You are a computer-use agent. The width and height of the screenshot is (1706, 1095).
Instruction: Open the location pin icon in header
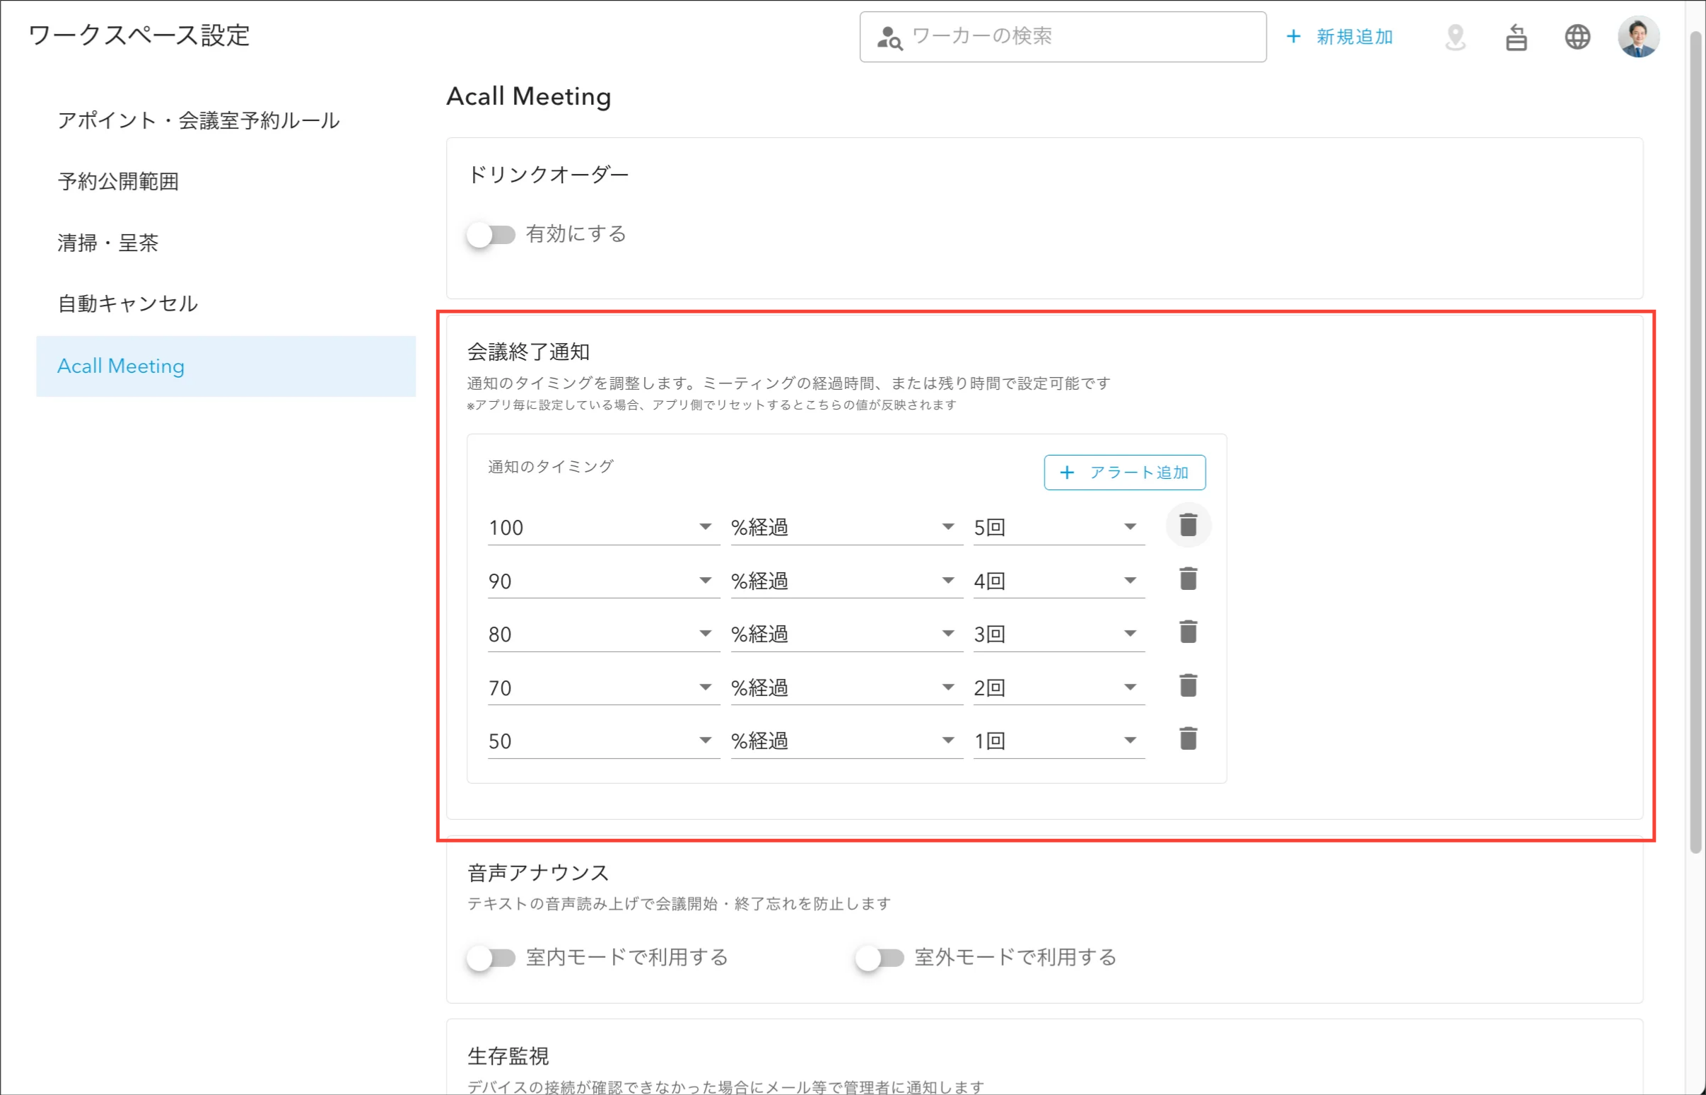click(1455, 37)
